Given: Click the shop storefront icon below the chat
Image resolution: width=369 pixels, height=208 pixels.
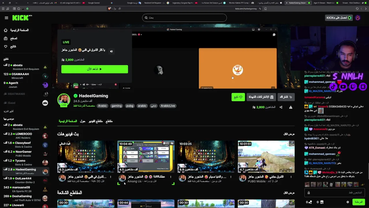Looking at the screenshot, I should tap(322, 202).
